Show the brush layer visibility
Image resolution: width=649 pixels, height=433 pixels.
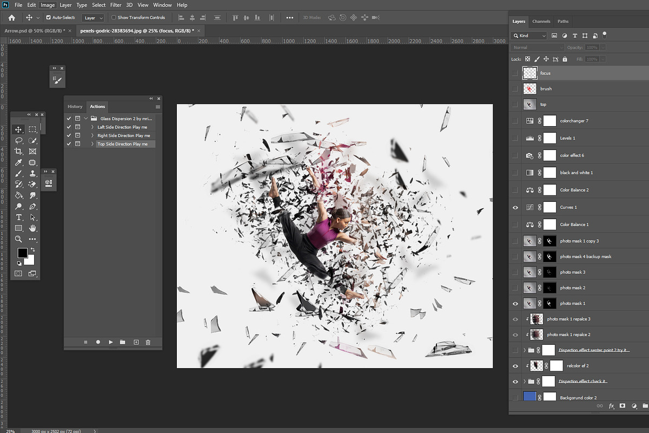pos(515,89)
